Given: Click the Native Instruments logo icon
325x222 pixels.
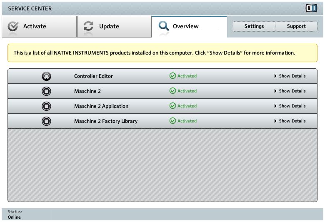Looking at the screenshot, I should pyautogui.click(x=311, y=8).
